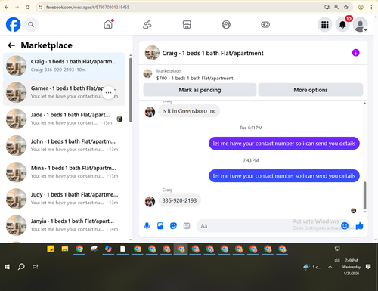Open Craig conversation in the list
This screenshot has width=378, height=291.
[x=64, y=66]
